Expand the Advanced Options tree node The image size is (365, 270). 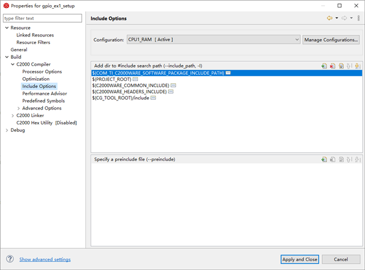(18, 108)
